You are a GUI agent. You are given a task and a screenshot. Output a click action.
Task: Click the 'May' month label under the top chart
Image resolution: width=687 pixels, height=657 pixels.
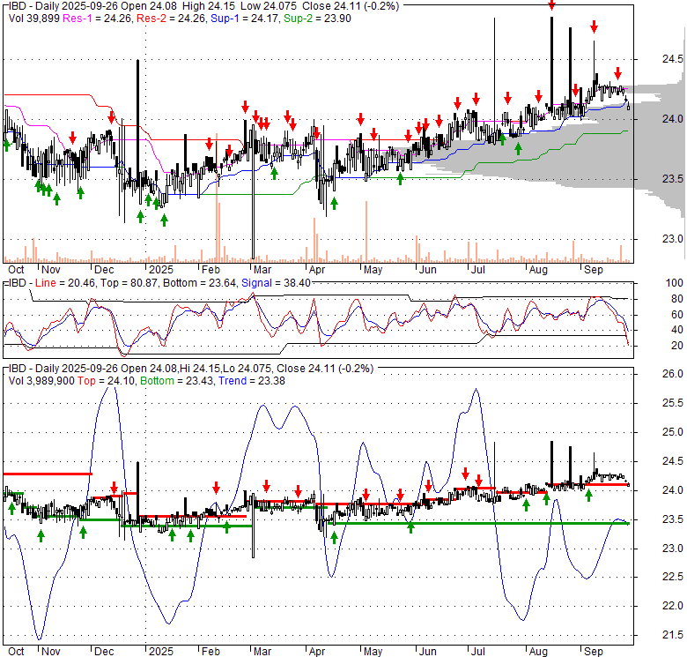(373, 270)
